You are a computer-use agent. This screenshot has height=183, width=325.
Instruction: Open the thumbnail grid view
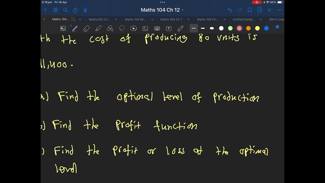point(55,10)
